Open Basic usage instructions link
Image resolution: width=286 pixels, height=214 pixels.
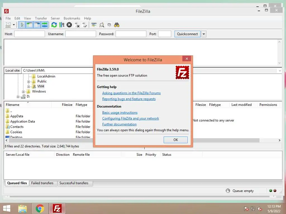[120, 113]
